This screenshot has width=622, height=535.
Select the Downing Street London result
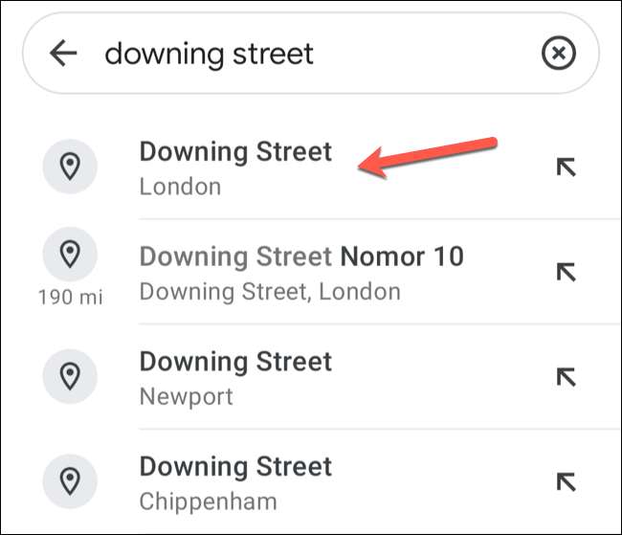coord(235,152)
